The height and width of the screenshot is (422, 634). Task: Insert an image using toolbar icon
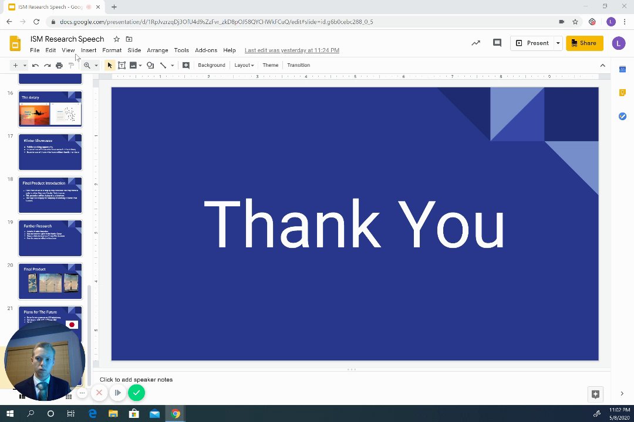(133, 66)
